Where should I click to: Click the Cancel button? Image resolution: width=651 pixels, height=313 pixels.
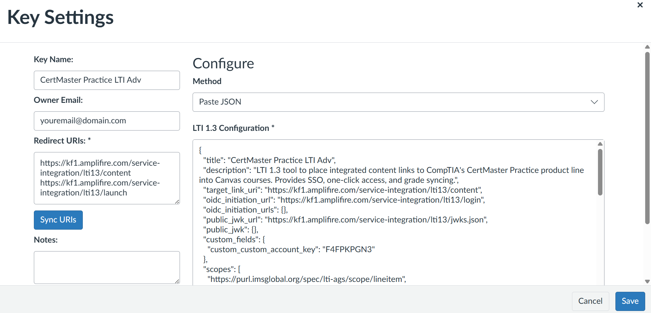[590, 301]
